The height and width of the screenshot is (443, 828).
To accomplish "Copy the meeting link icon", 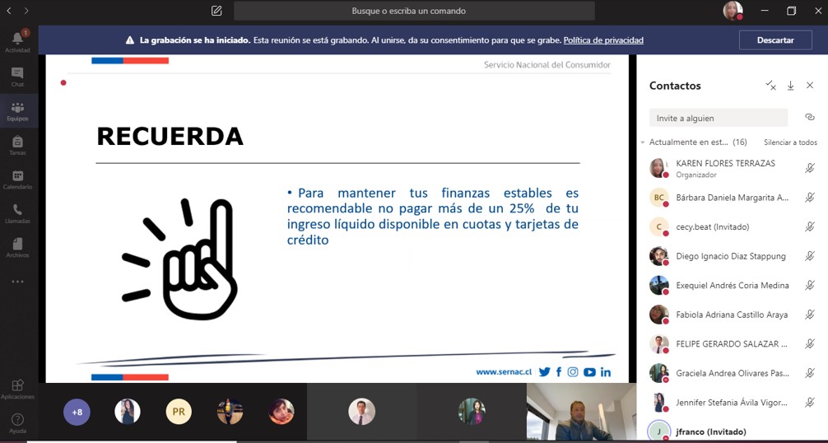I will point(810,117).
